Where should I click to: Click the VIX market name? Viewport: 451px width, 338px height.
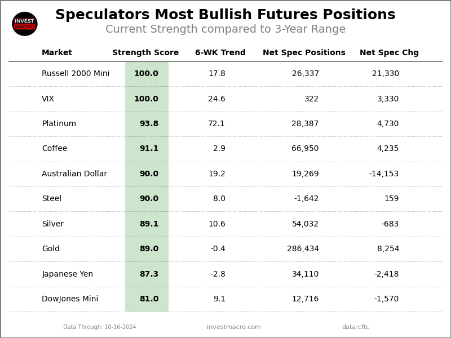pyautogui.click(x=48, y=99)
